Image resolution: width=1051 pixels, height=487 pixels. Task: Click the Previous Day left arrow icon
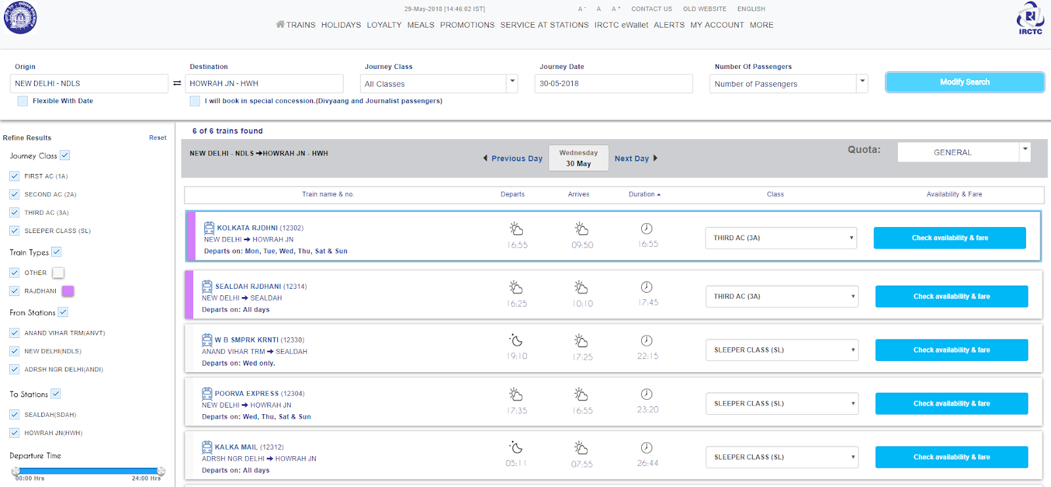tap(485, 158)
